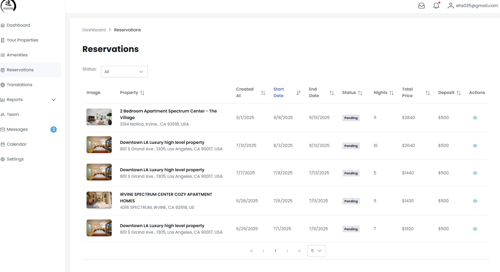
Task: Open the inbox icon in header
Action: (421, 6)
